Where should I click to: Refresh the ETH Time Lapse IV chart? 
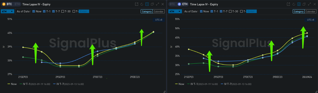294,4
